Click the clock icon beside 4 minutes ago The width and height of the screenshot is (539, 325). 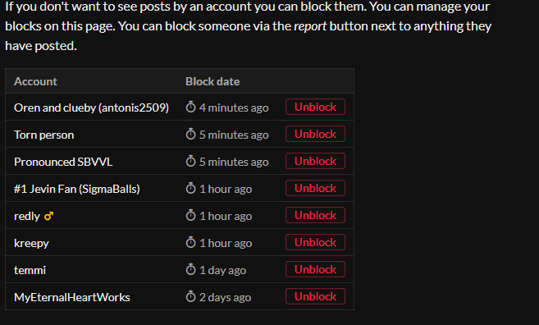191,107
